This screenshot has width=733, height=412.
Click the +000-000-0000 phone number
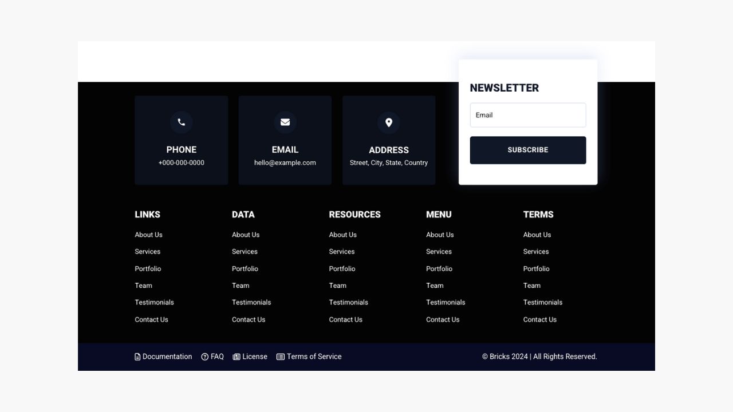(x=181, y=163)
